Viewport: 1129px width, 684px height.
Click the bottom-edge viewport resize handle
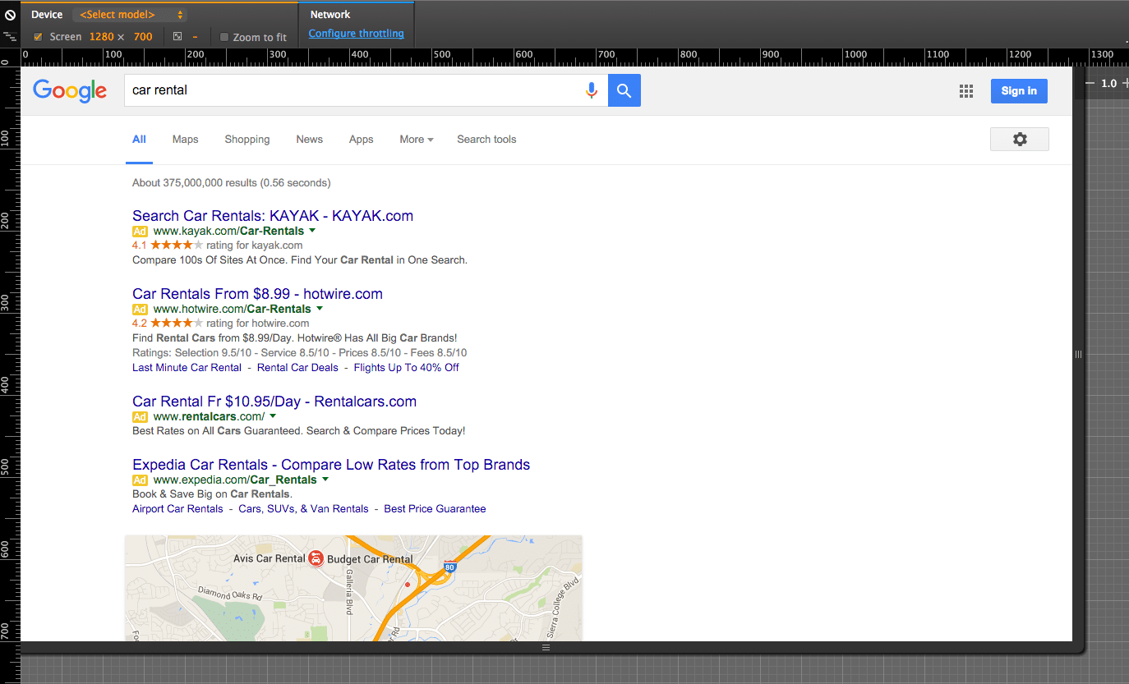546,648
